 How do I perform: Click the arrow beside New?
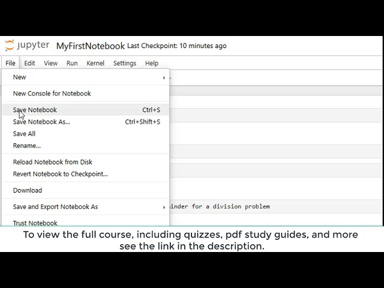[x=164, y=77]
